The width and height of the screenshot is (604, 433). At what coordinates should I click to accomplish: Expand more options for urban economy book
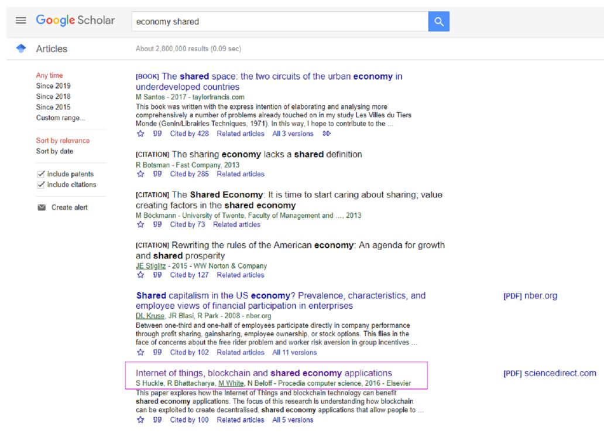(326, 134)
